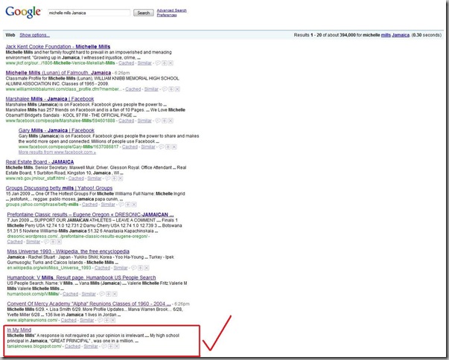
Task: Remove the In My Mind result
Action: [x=117, y=347]
